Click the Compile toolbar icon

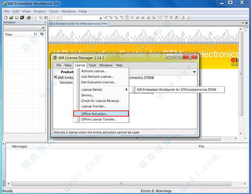[160, 18]
